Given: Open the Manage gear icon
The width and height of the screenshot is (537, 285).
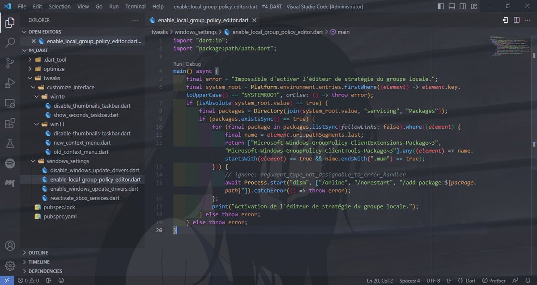Looking at the screenshot, I should coord(10,265).
